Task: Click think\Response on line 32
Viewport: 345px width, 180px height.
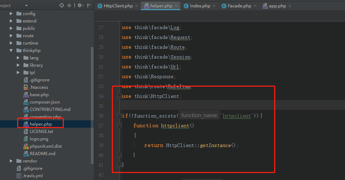Action: (154, 77)
